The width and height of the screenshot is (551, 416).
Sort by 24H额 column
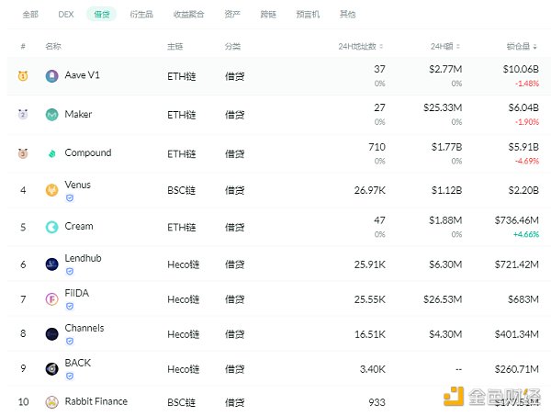point(446,46)
